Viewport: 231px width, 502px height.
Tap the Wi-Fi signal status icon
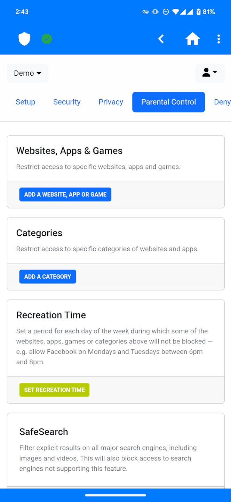(x=175, y=12)
